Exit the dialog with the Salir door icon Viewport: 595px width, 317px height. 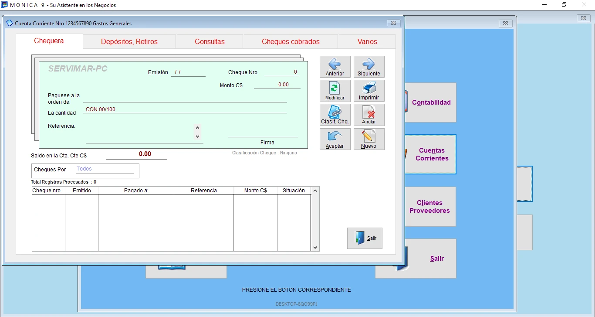click(365, 238)
